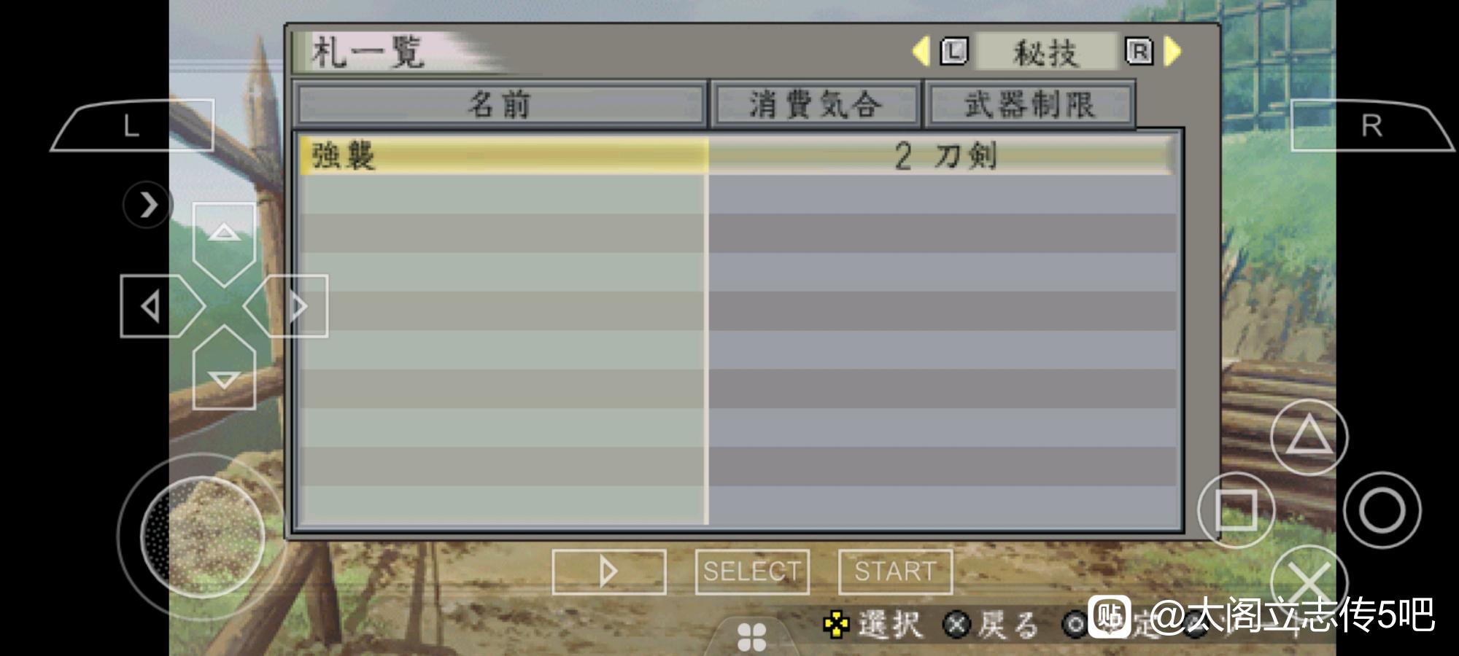The height and width of the screenshot is (656, 1459).
Task: Tap the circle action button
Action: [x=1382, y=509]
